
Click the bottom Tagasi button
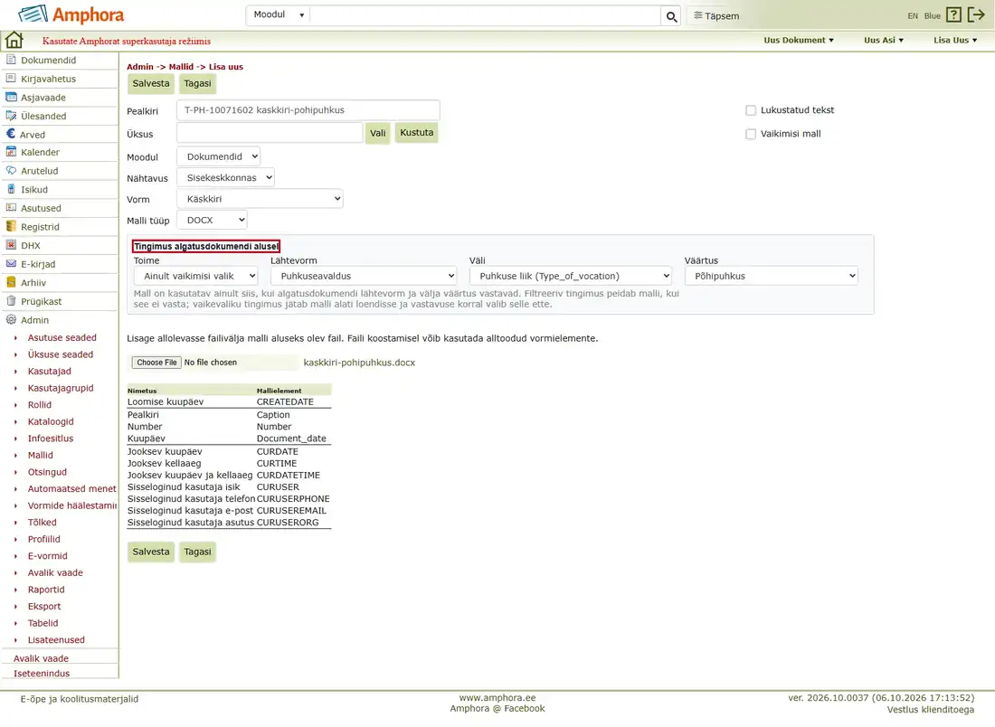pos(197,552)
